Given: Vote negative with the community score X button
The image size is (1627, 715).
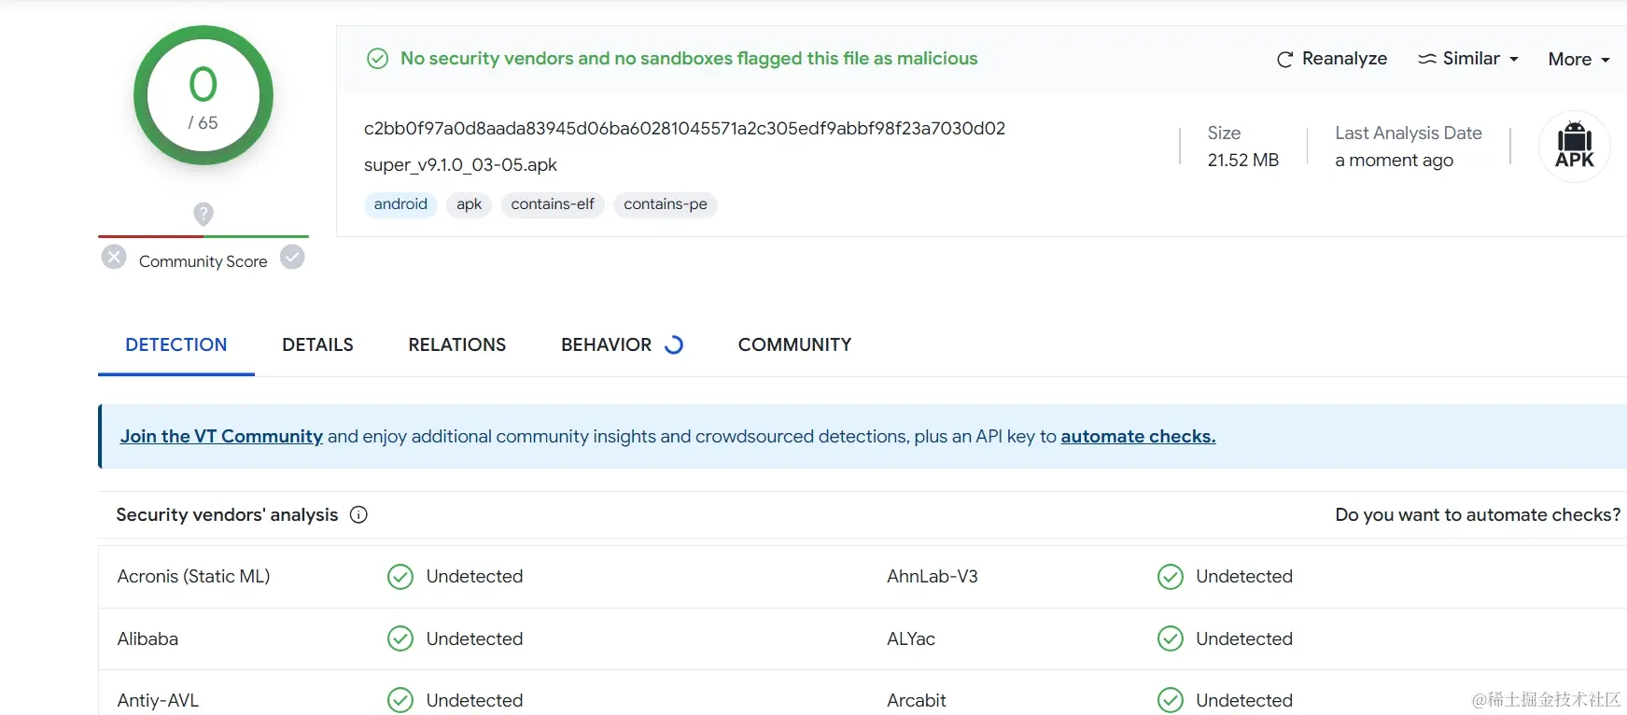Looking at the screenshot, I should tap(114, 258).
